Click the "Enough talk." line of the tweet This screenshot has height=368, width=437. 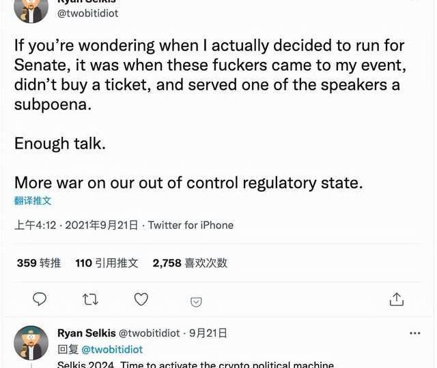pos(59,144)
